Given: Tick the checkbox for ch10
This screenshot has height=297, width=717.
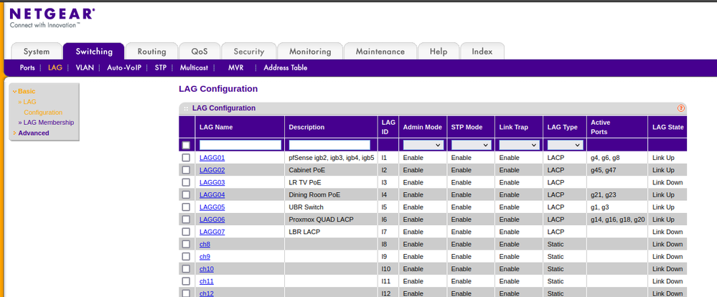Looking at the screenshot, I should tap(186, 269).
